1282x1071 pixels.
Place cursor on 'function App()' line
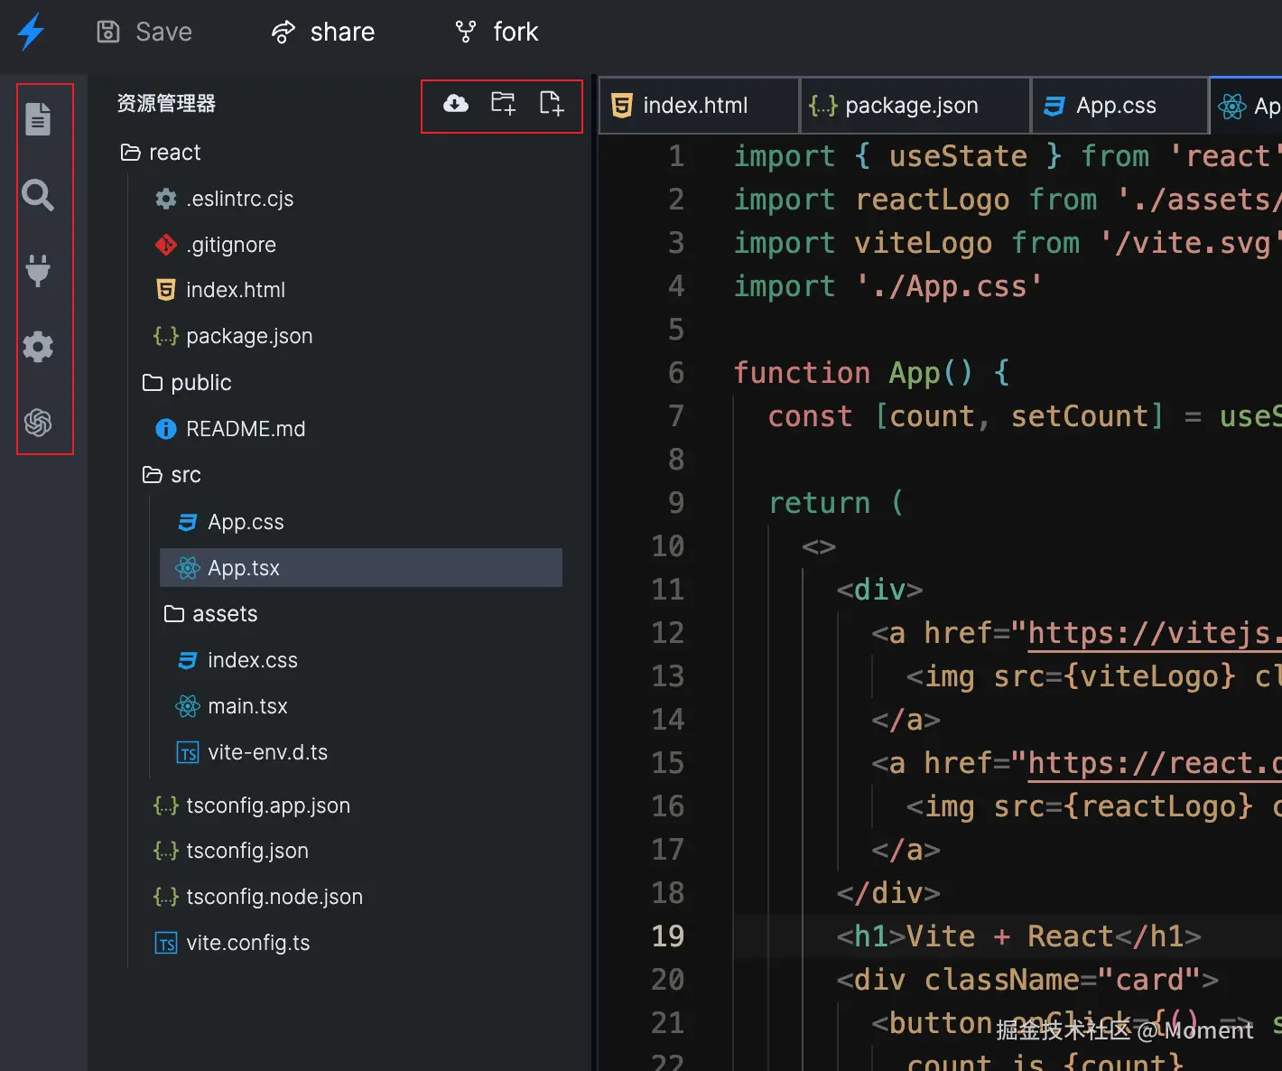point(871,372)
